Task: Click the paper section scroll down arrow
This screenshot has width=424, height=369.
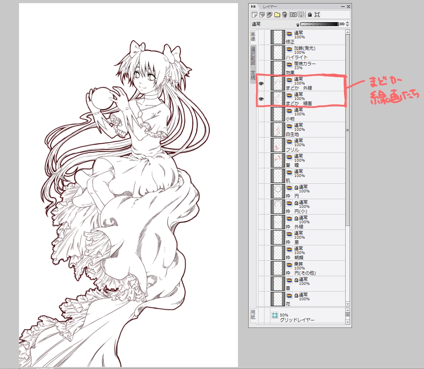Action: (348, 322)
